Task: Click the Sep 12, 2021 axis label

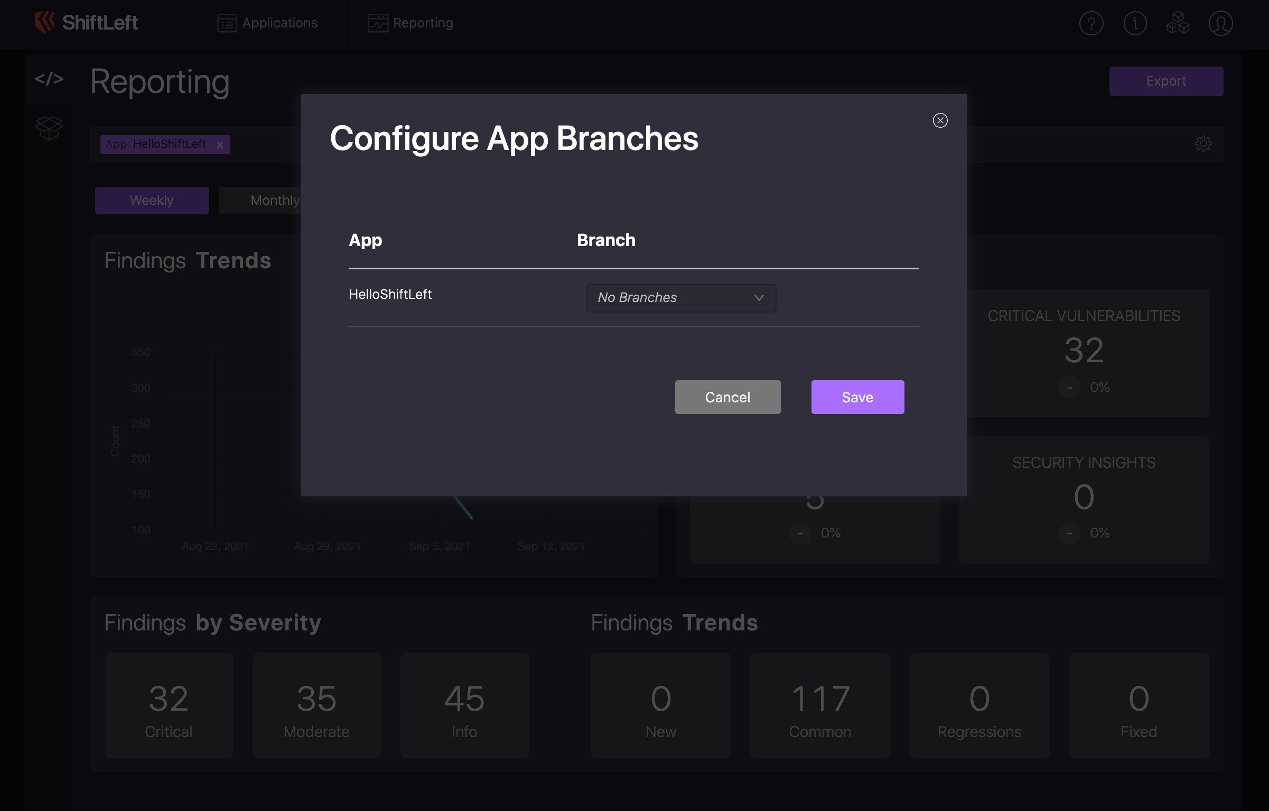Action: 551,546
